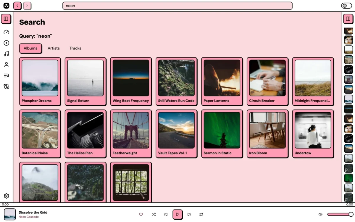Favorite the current track with the heart
The width and height of the screenshot is (355, 222).
click(x=141, y=214)
